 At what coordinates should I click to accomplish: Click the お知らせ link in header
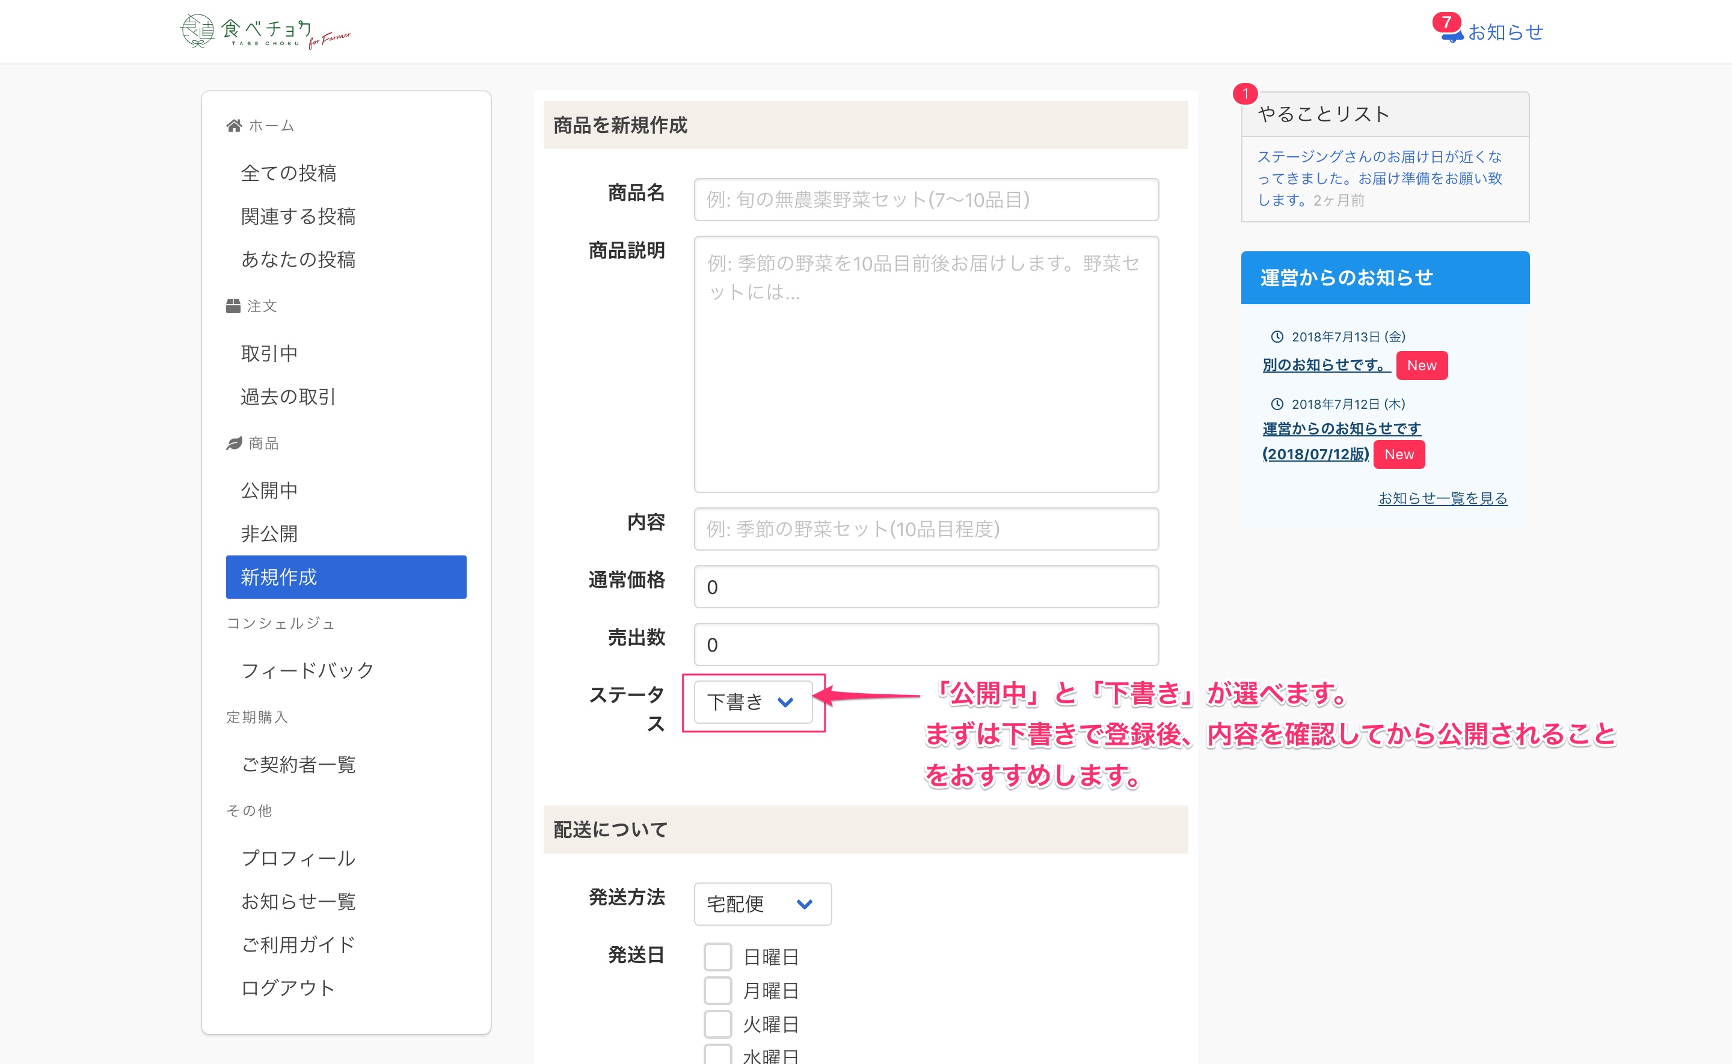click(1505, 32)
